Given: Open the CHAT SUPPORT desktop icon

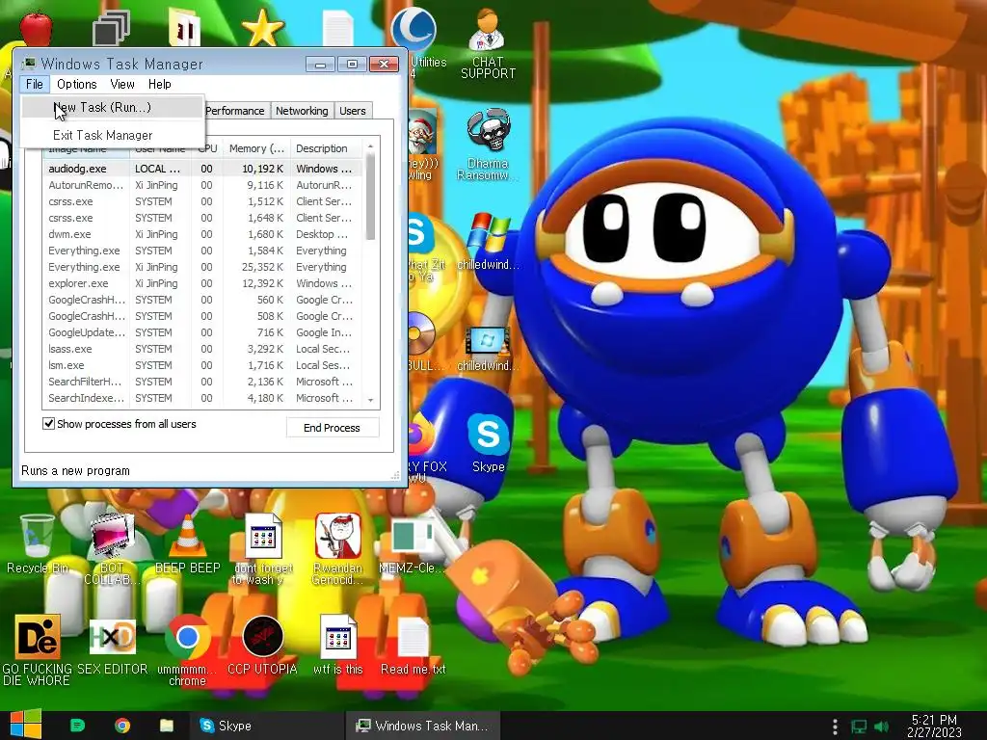Looking at the screenshot, I should coord(488,44).
